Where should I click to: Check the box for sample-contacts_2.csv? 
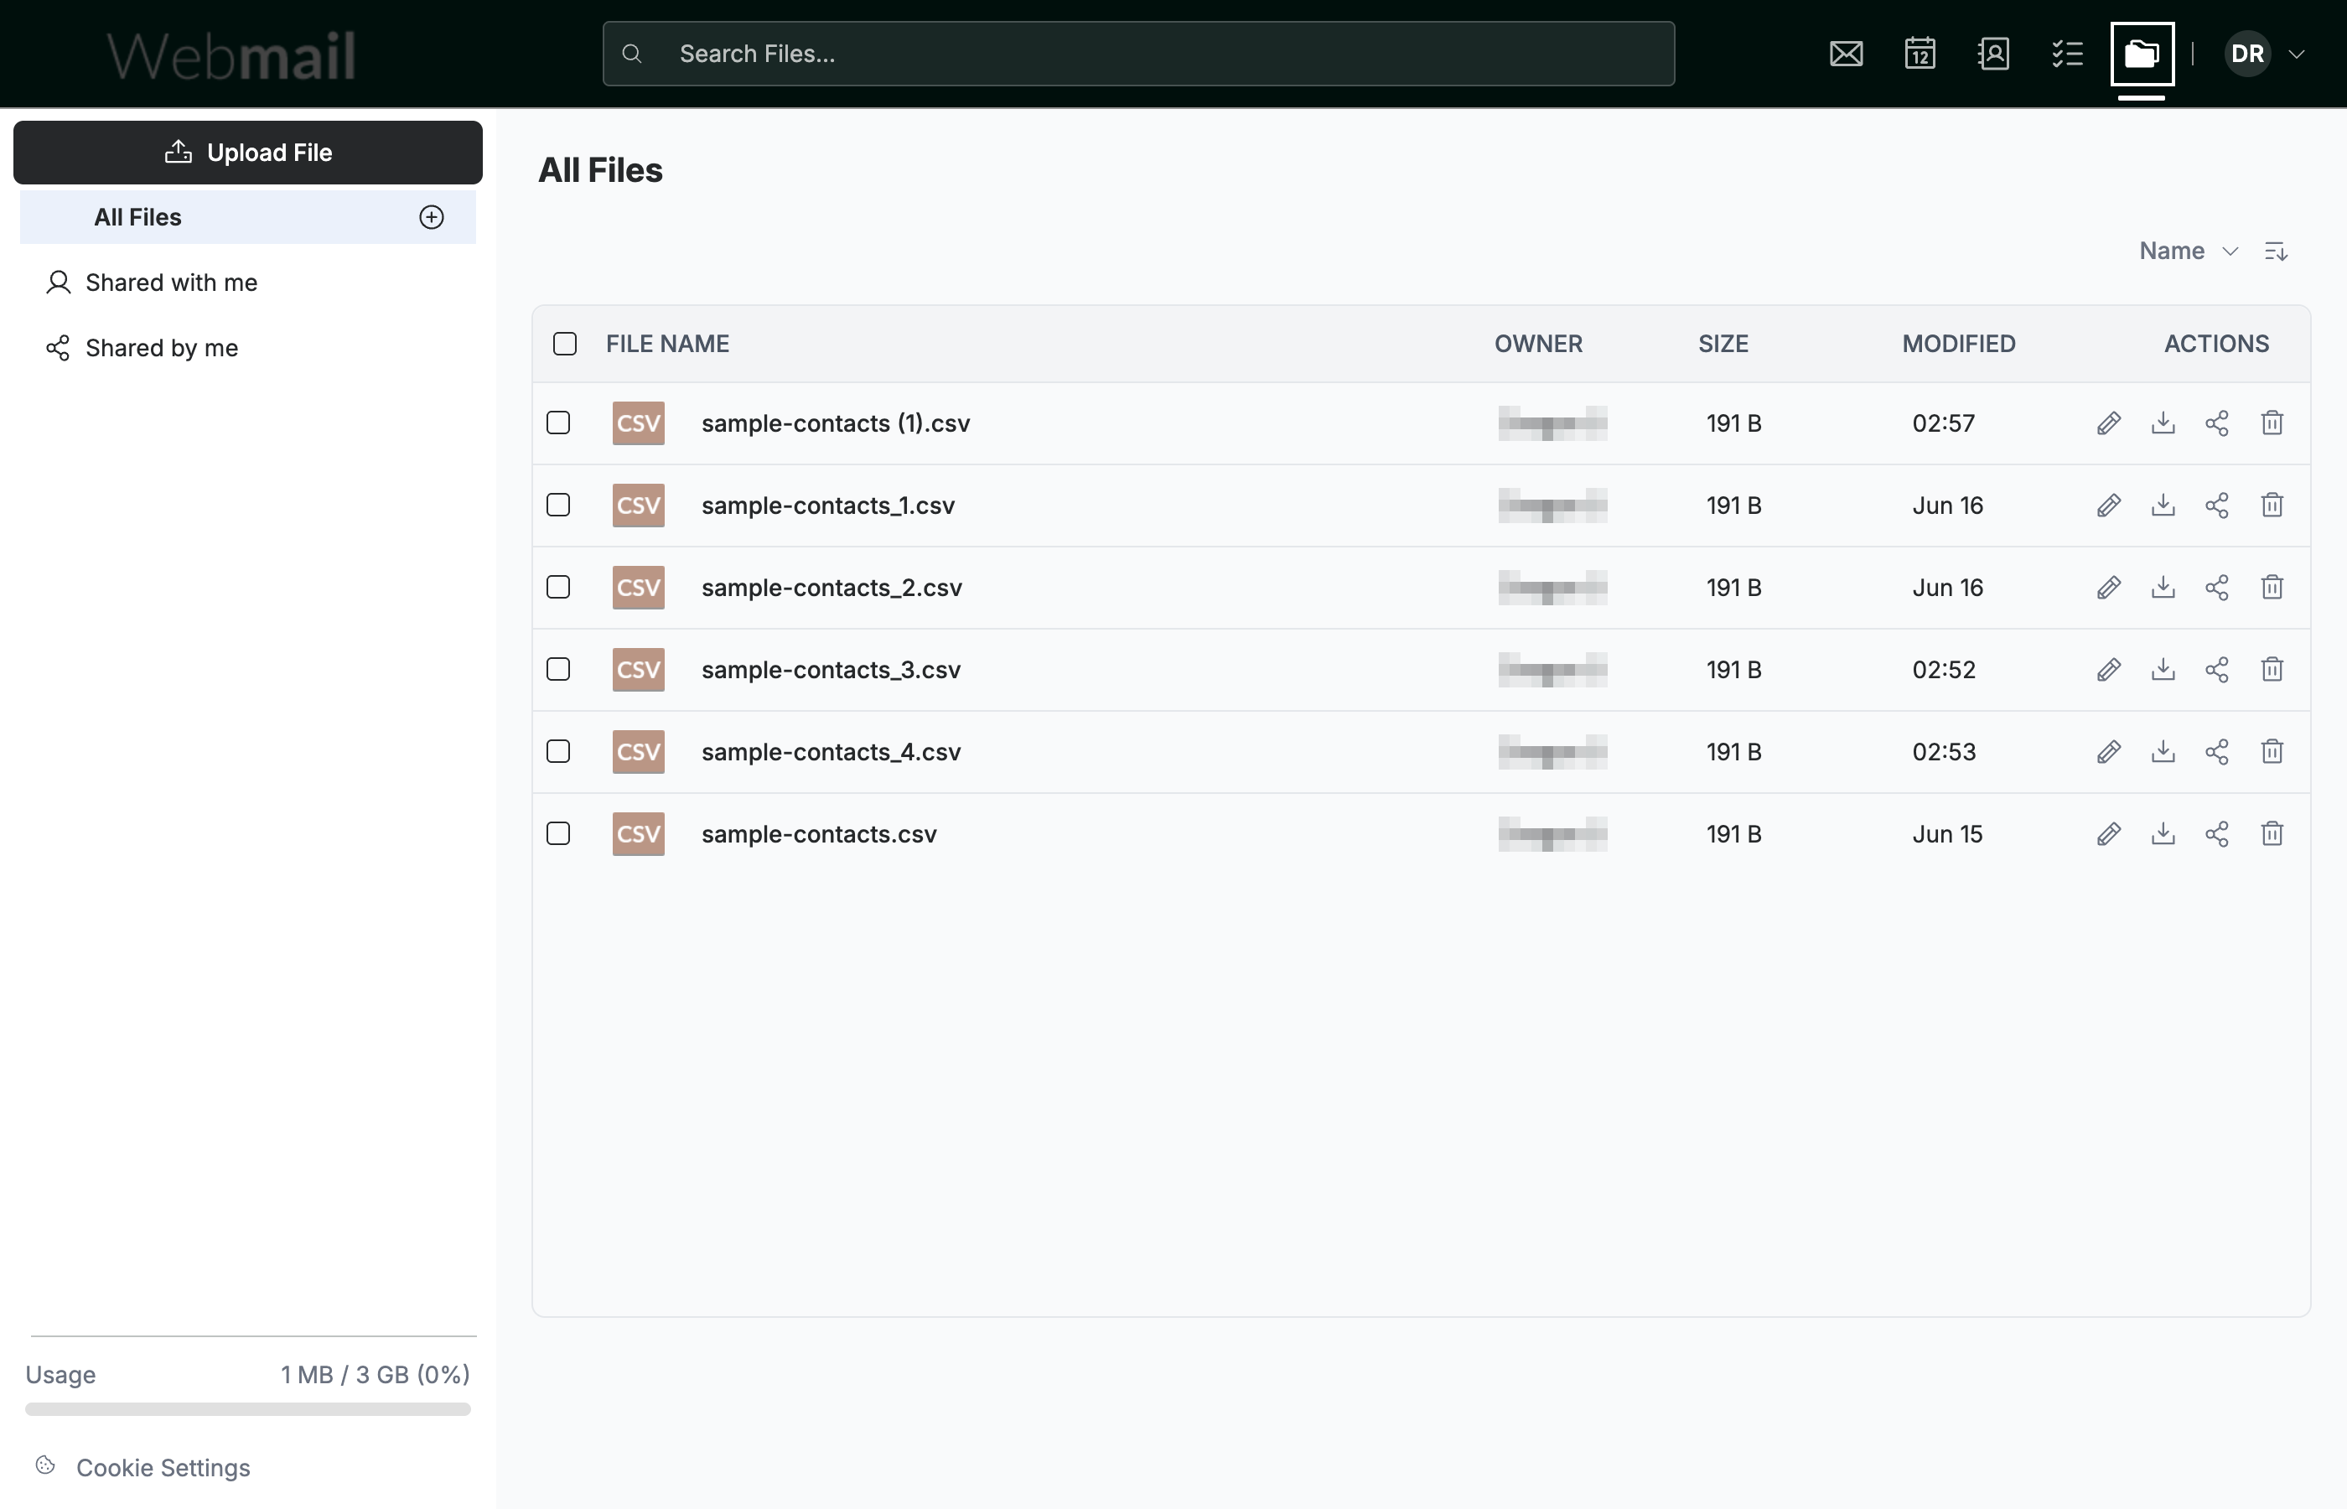tap(558, 588)
